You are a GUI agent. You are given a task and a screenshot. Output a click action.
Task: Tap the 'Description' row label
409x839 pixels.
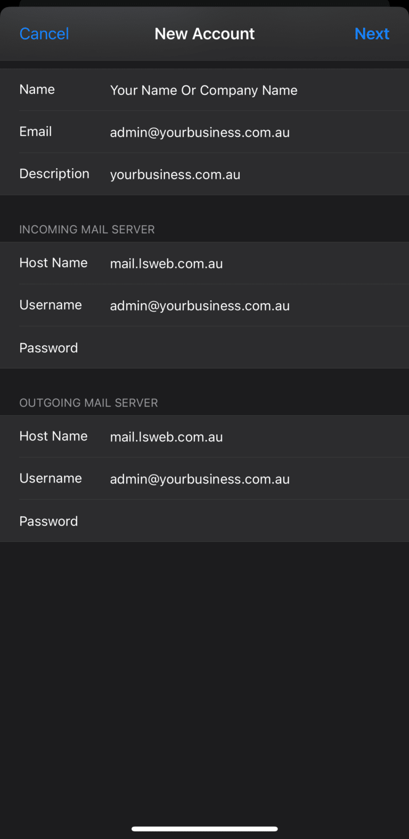[54, 174]
